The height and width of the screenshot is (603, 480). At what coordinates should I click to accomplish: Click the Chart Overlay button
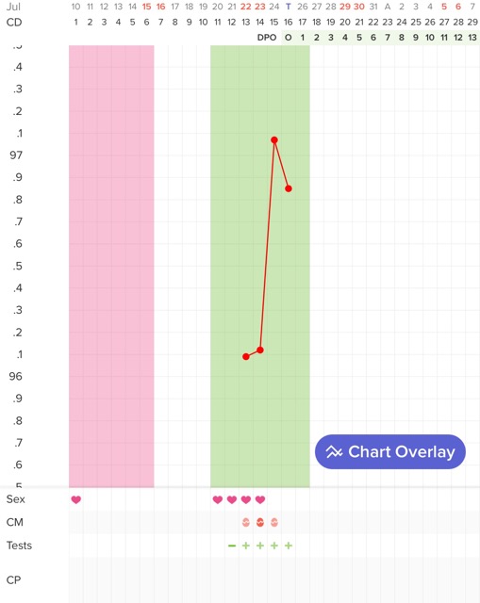(x=389, y=451)
